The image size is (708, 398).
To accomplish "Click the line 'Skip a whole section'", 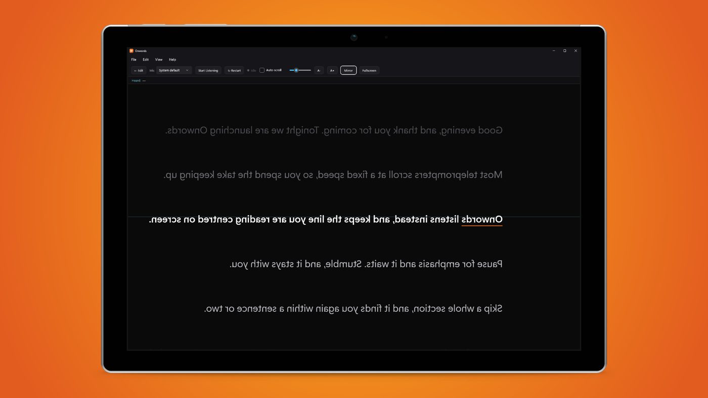I will tap(353, 309).
